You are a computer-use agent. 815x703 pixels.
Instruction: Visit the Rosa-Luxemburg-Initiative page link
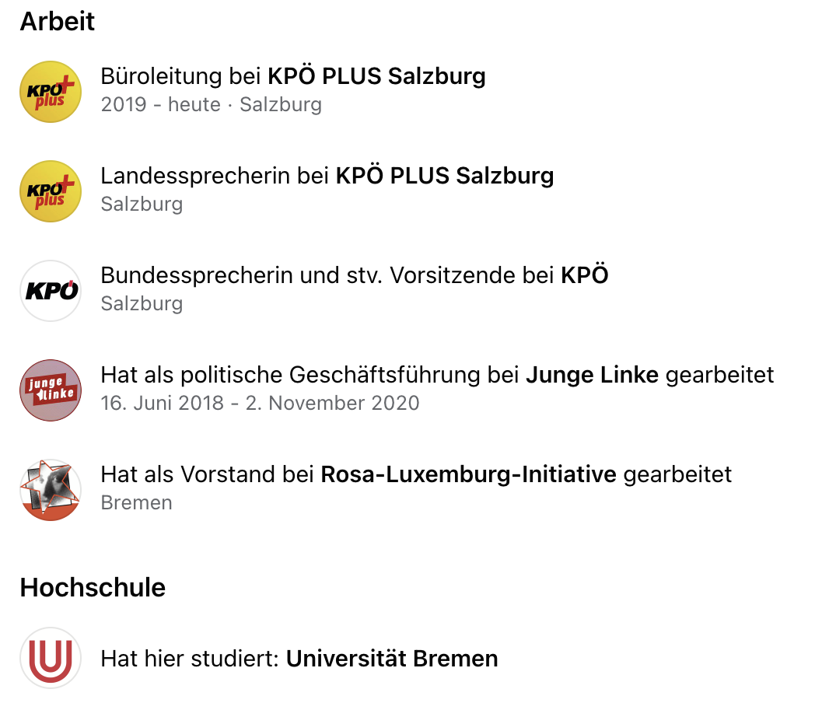click(468, 474)
